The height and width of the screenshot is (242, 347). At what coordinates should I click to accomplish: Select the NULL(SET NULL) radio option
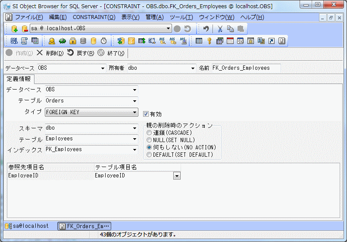[x=149, y=140]
